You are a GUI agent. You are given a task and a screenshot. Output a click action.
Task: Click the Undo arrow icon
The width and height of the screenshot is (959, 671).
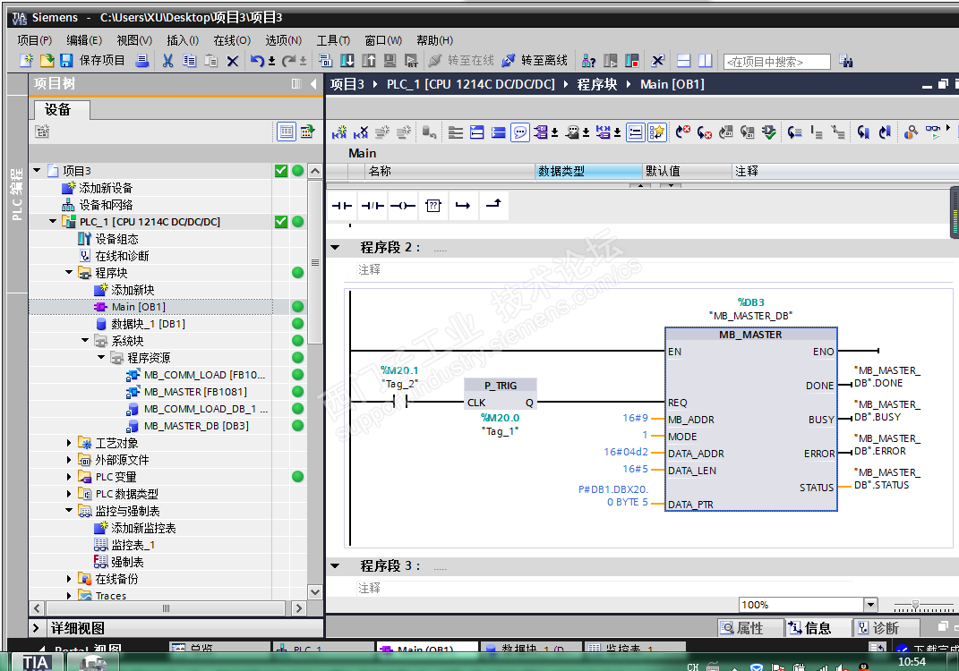pos(257,61)
